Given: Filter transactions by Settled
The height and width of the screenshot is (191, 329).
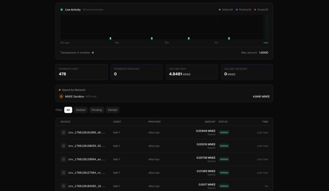Looking at the screenshot, I should (80, 110).
